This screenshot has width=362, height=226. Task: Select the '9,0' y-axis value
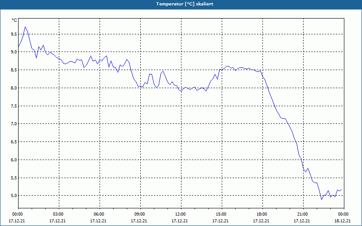[14, 52]
